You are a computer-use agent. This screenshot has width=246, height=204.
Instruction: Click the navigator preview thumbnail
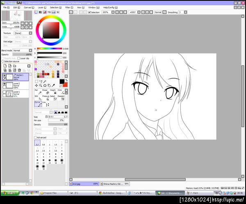pos(17,16)
